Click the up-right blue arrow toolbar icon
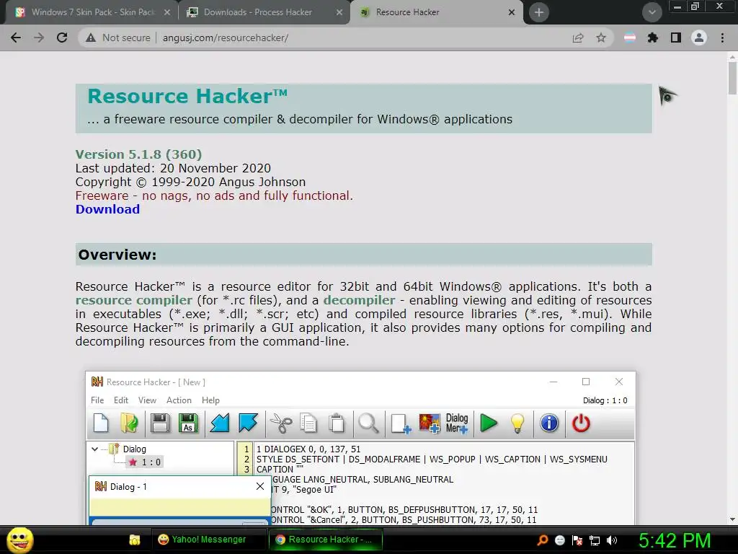This screenshot has width=738, height=554. point(248,423)
